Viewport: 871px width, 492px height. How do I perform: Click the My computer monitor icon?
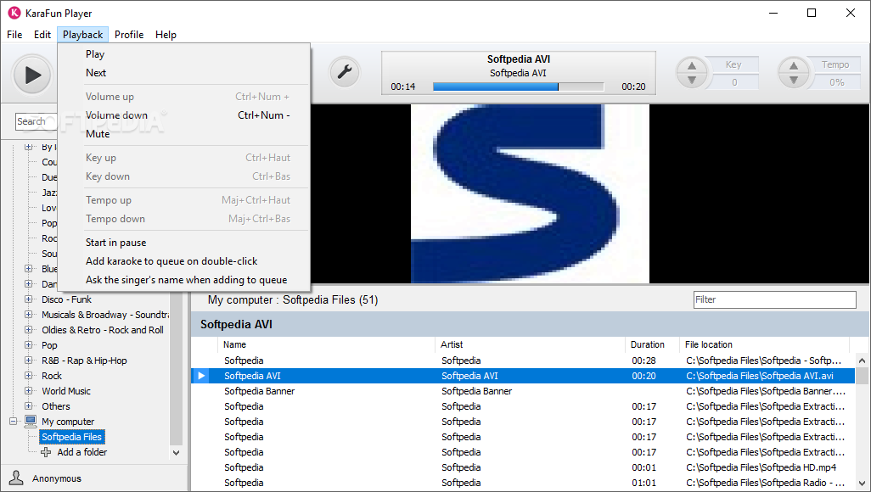[x=31, y=421]
